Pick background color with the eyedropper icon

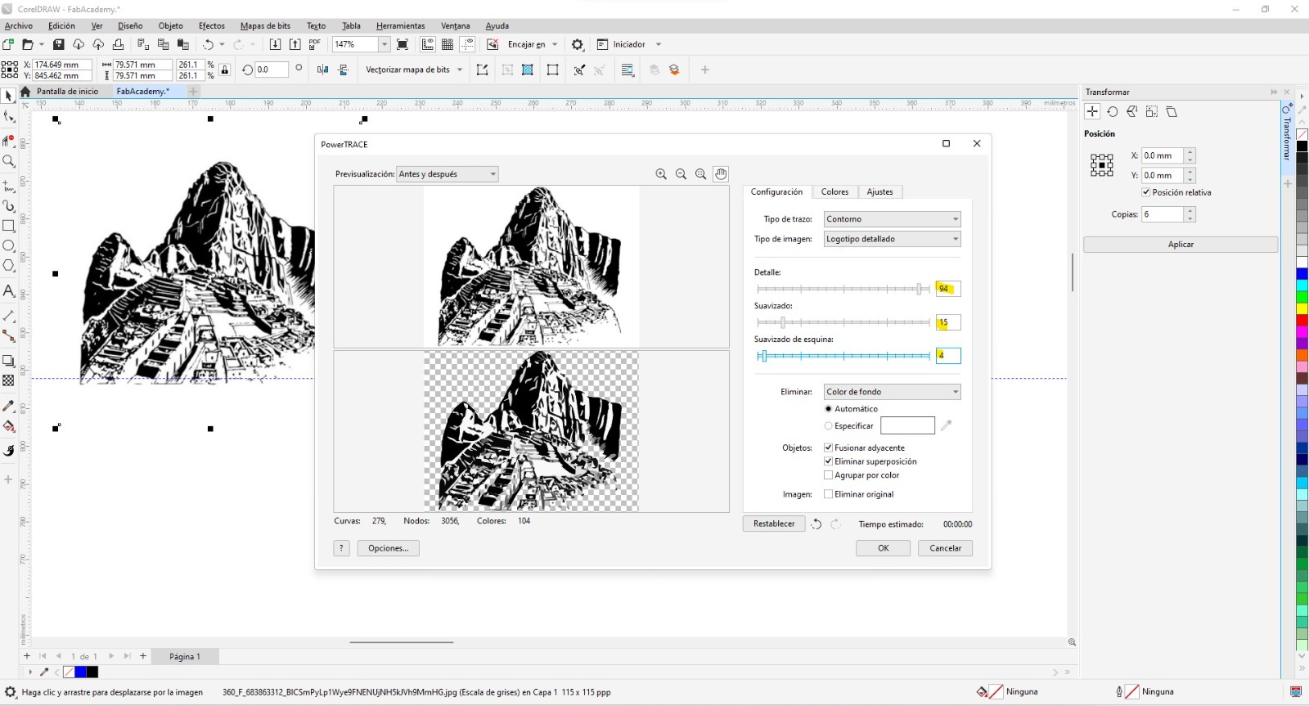tap(947, 425)
